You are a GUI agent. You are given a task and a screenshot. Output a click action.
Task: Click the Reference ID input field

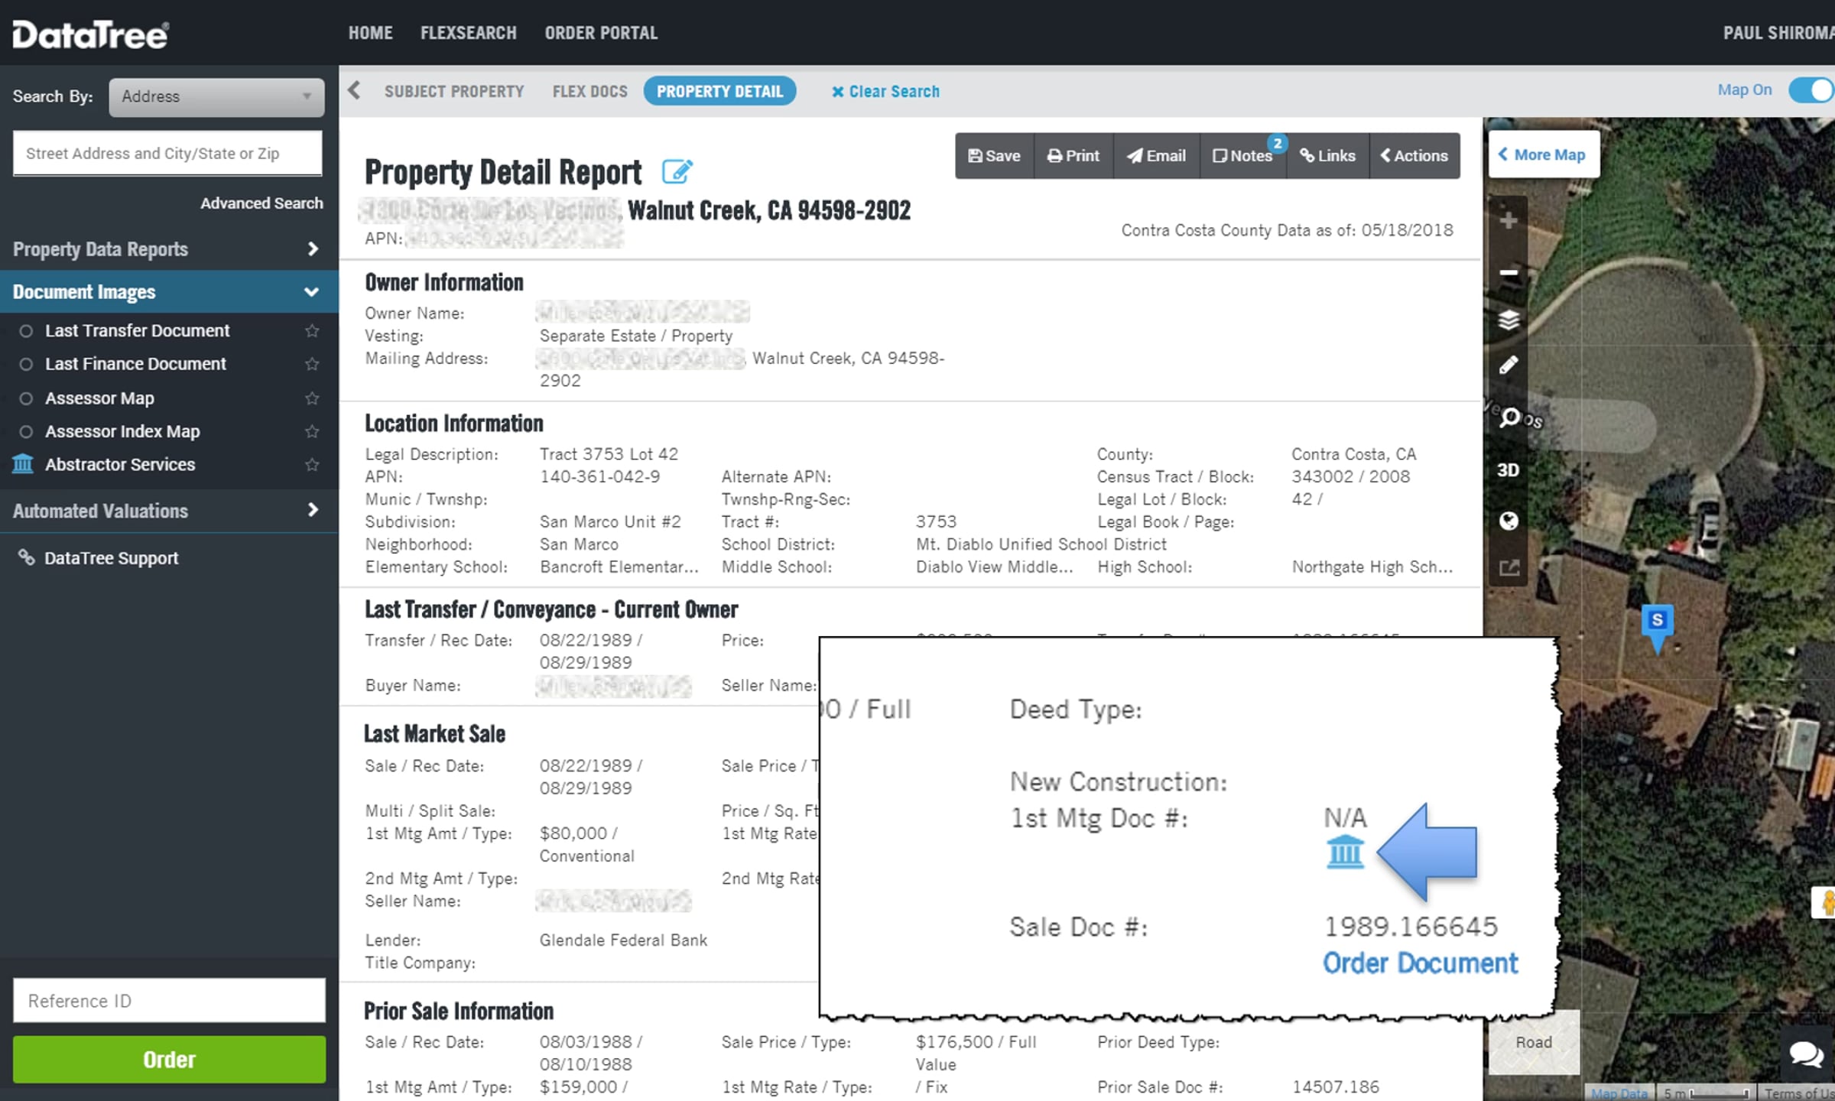pos(169,1000)
